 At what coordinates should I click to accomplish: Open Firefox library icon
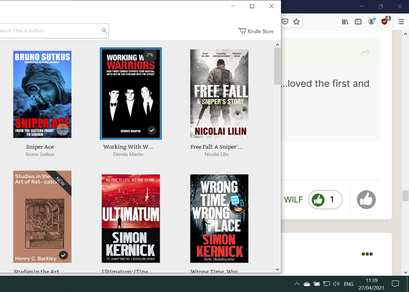click(x=345, y=22)
